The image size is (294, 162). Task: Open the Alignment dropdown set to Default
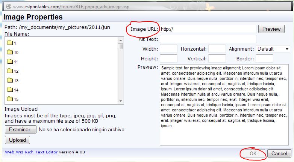(273, 49)
